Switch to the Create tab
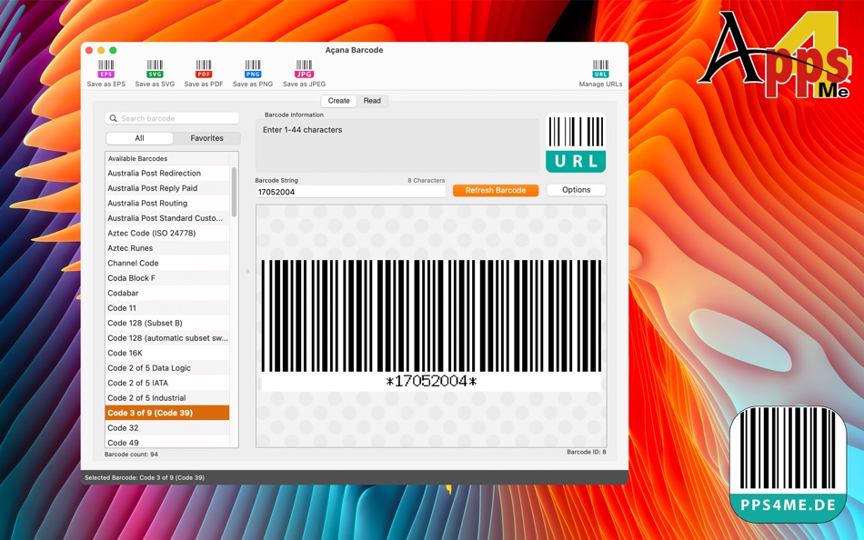 click(338, 101)
